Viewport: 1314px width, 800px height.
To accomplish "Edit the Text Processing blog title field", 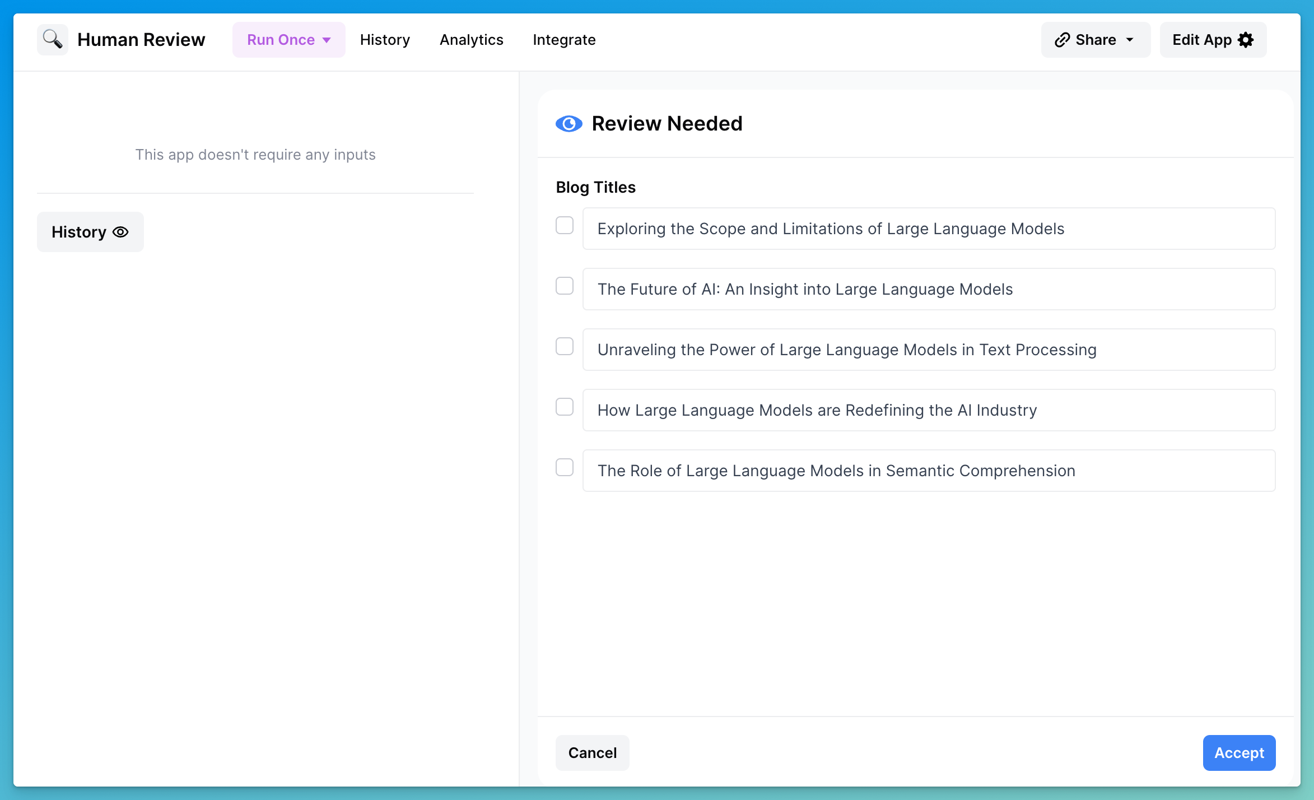I will click(x=928, y=350).
